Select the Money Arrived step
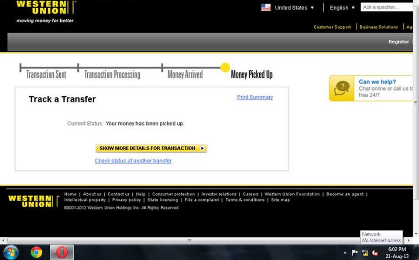The height and width of the screenshot is (260, 419). tap(185, 74)
